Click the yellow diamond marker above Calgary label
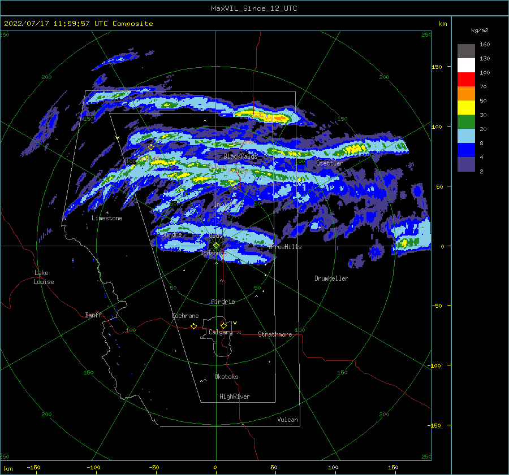Image resolution: width=509 pixels, height=475 pixels. [223, 325]
